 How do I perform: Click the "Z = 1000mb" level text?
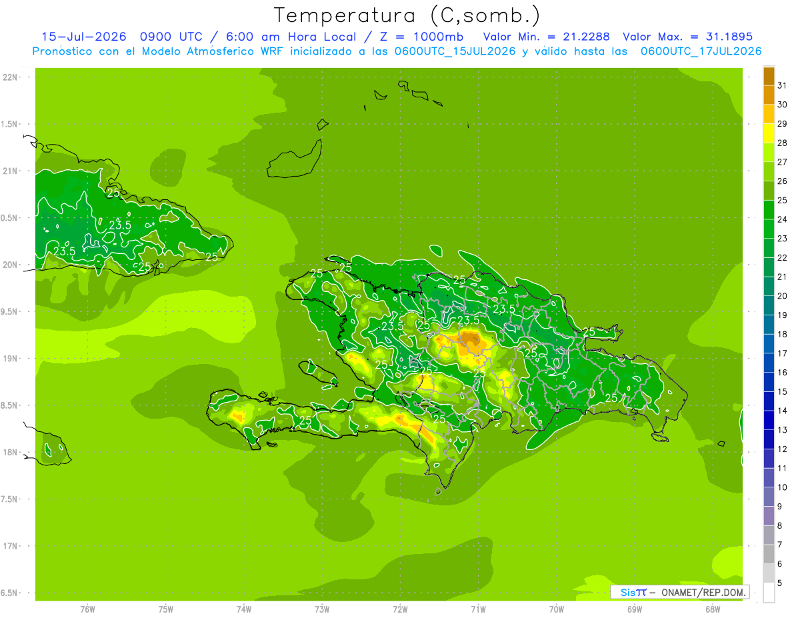coord(423,37)
